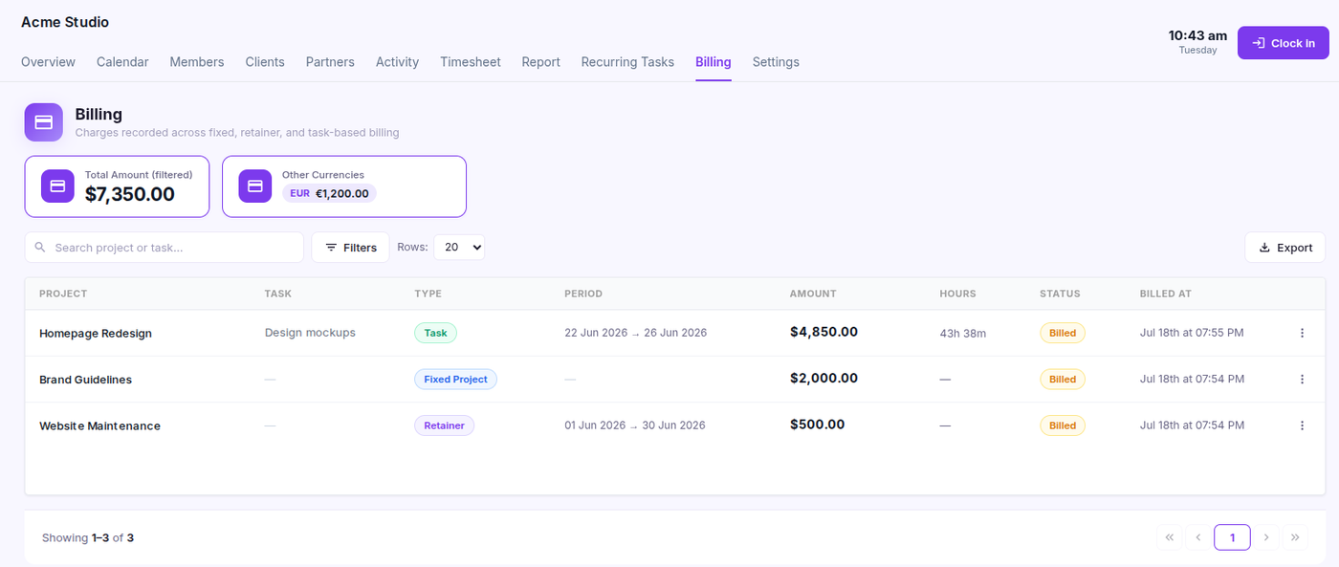The height and width of the screenshot is (567, 1339).
Task: Click the TYPE column header
Action: point(428,294)
